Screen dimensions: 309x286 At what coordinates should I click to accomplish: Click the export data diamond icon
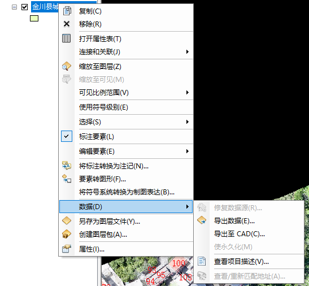click(202, 220)
